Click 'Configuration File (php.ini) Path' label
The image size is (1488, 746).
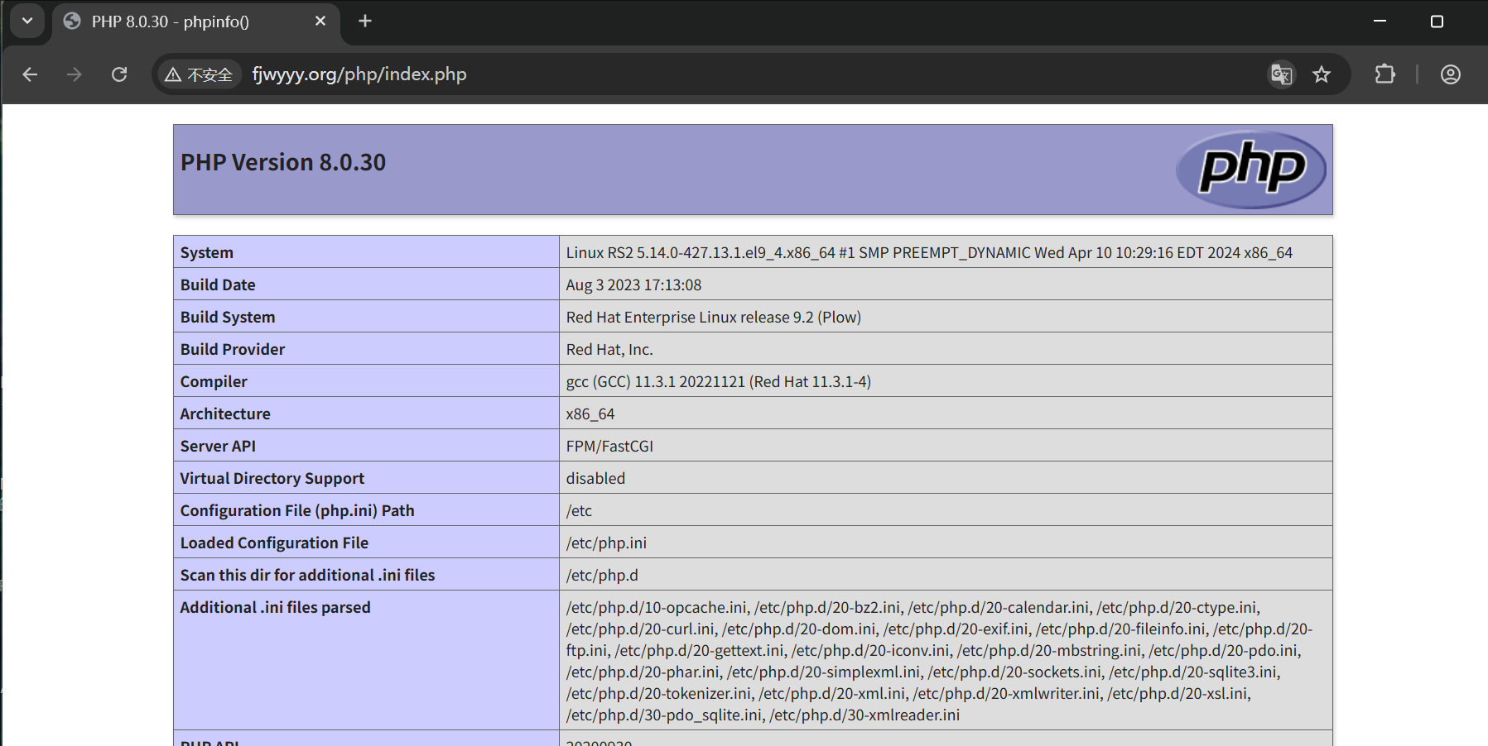tap(297, 510)
